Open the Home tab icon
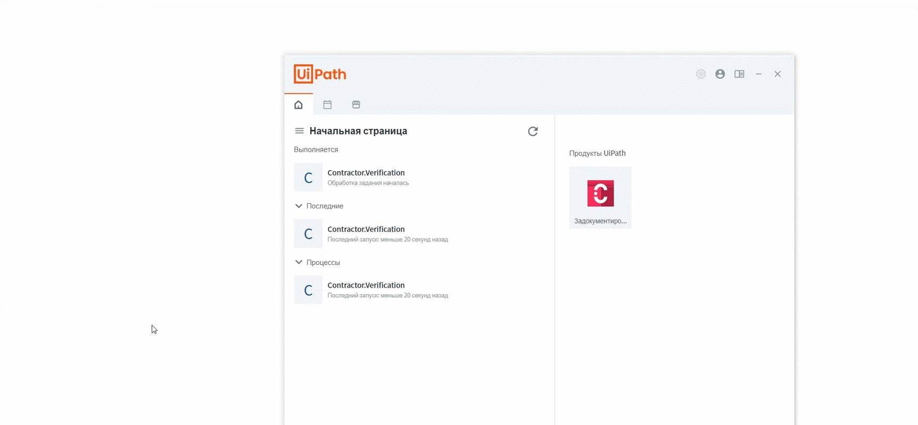The image size is (918, 425). coord(299,105)
